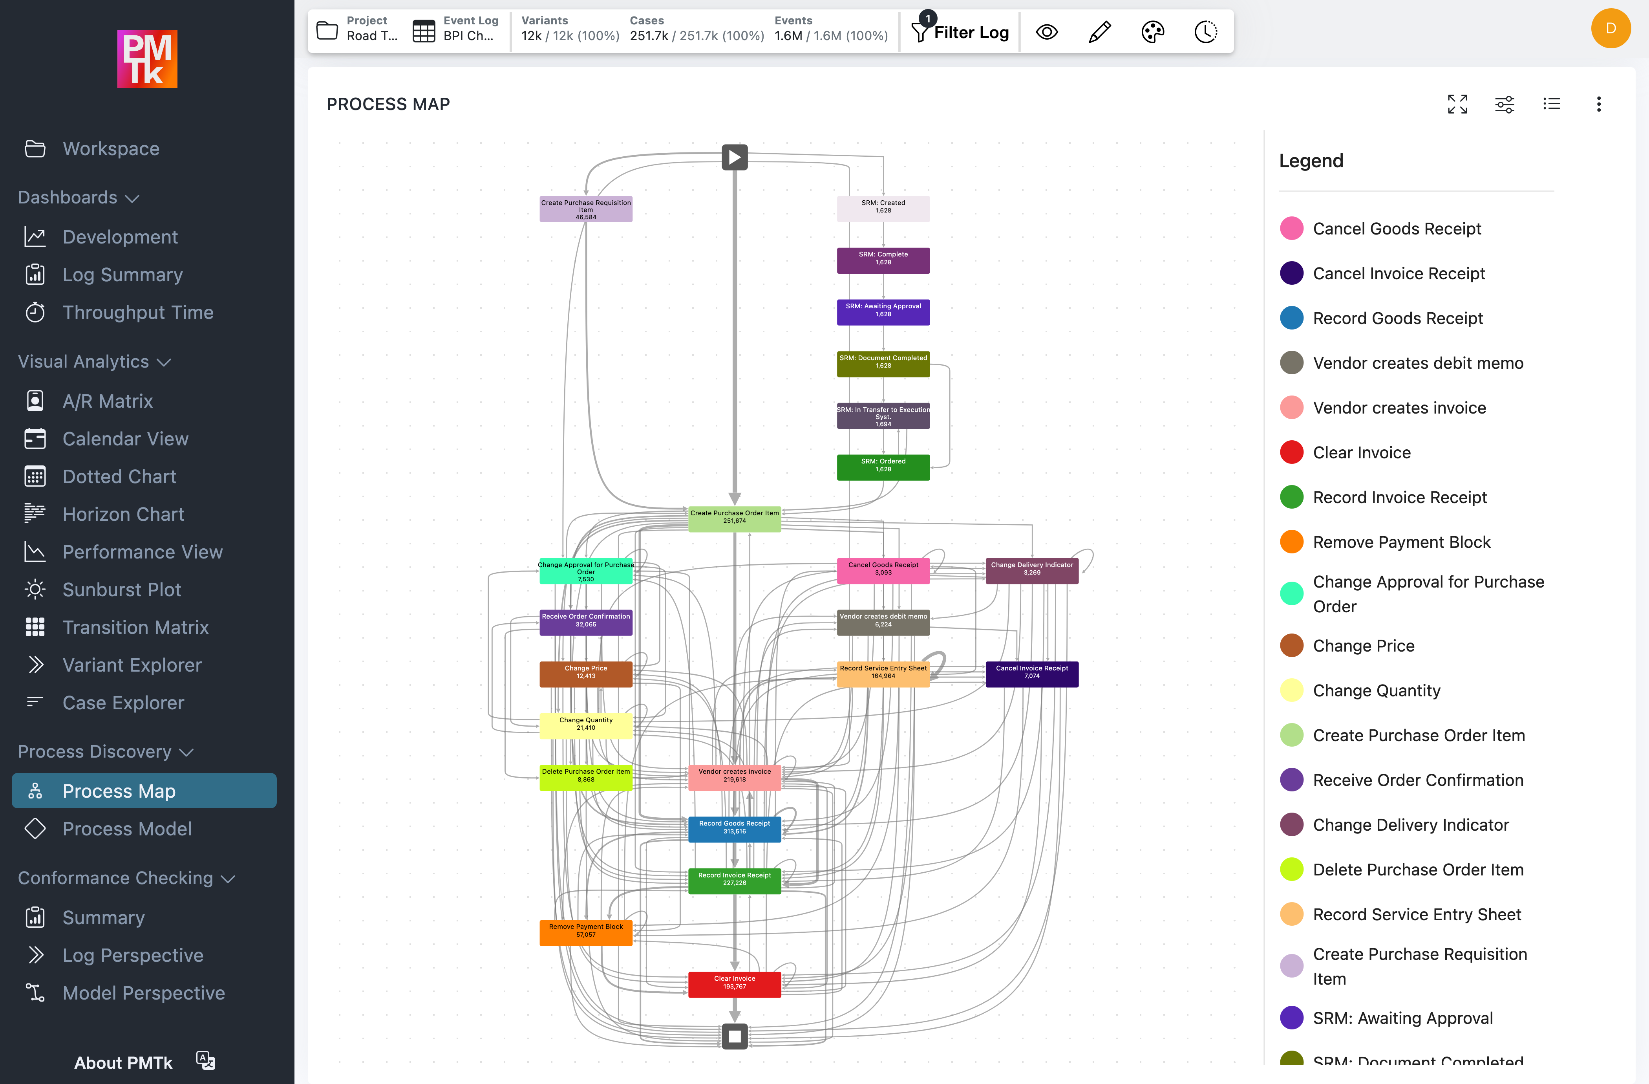This screenshot has height=1084, width=1649.
Task: Collapse the Dashboards section
Action: pyautogui.click(x=132, y=198)
